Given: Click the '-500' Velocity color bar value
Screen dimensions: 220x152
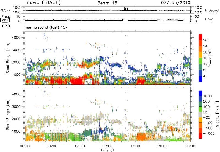Looking at the screenshot, I should pyautogui.click(x=208, y=128).
